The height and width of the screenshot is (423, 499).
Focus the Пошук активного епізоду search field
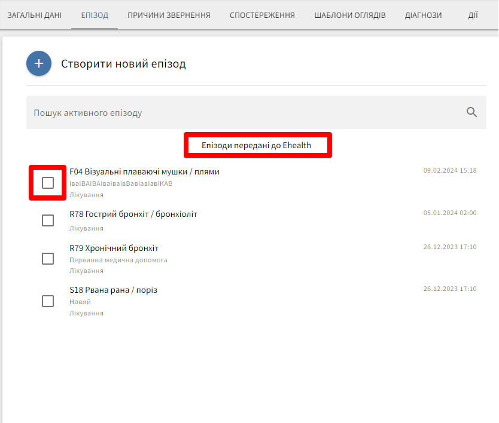pyautogui.click(x=239, y=112)
